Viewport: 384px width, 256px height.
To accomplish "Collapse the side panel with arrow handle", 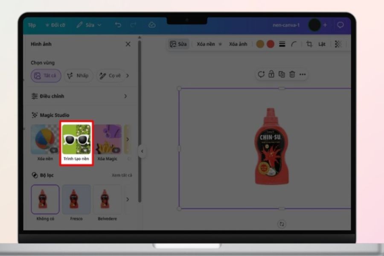I will coord(142,151).
